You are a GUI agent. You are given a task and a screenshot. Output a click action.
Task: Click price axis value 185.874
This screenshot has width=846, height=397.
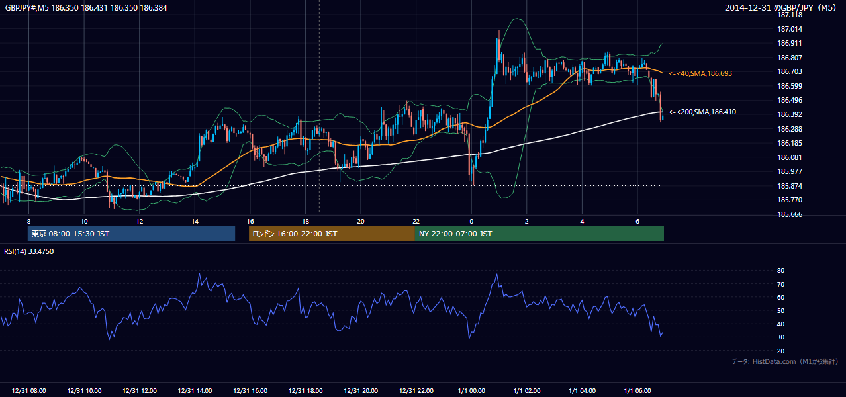(x=790, y=186)
